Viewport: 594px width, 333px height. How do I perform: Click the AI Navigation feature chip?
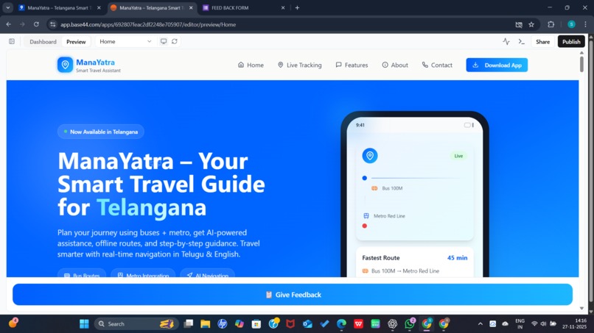point(207,274)
